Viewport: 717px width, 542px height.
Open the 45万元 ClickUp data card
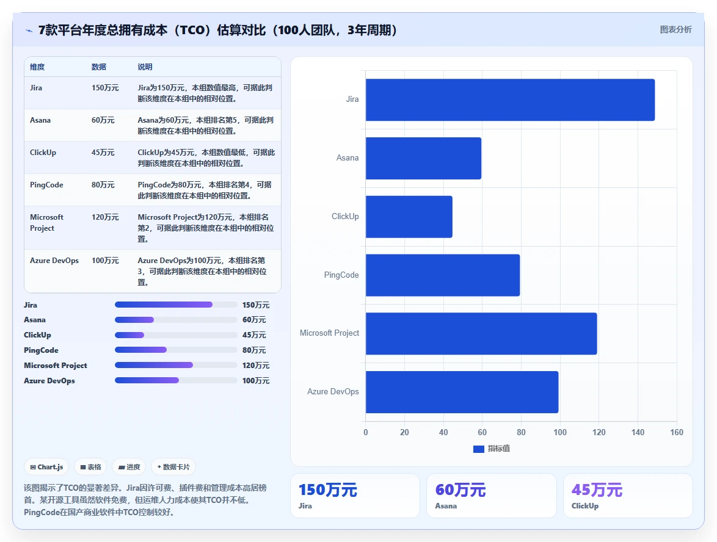pyautogui.click(x=628, y=496)
